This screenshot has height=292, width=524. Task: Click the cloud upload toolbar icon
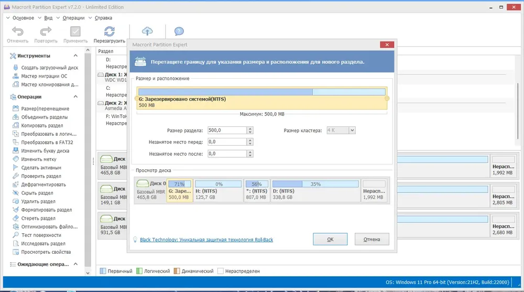pos(147,31)
